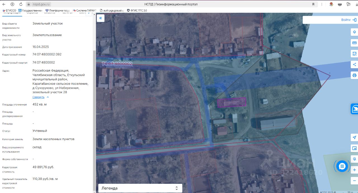Click the sidebar vertical scrollbar

pos(94,120)
